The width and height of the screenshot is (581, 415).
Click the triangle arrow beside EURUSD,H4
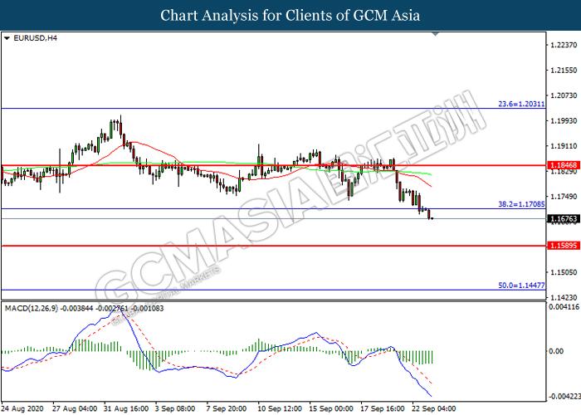coord(7,38)
